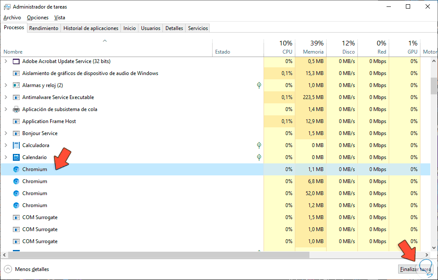This screenshot has width=438, height=280.
Task: Open the Opciones menu
Action: click(x=38, y=18)
